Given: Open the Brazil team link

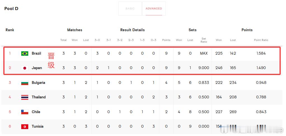Looking at the screenshot, I should point(36,53).
